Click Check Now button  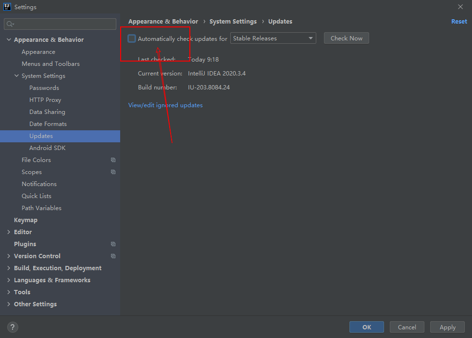pos(346,38)
